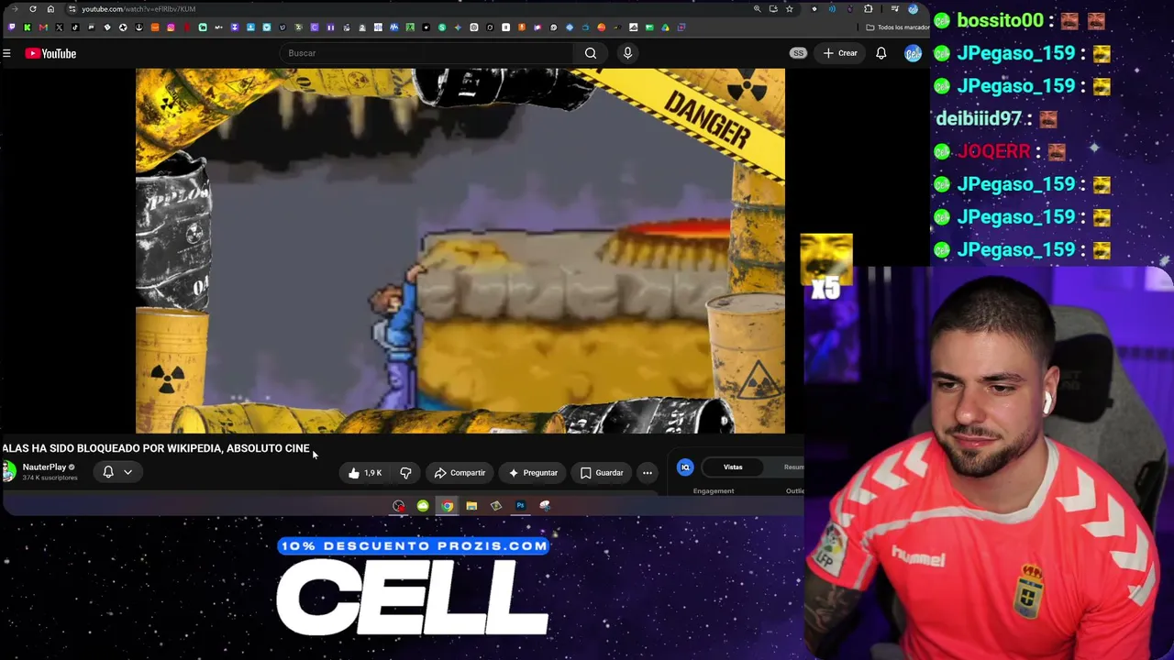Open the Gmail bookmark icon
Screen dimensions: 1174x660
coord(43,27)
